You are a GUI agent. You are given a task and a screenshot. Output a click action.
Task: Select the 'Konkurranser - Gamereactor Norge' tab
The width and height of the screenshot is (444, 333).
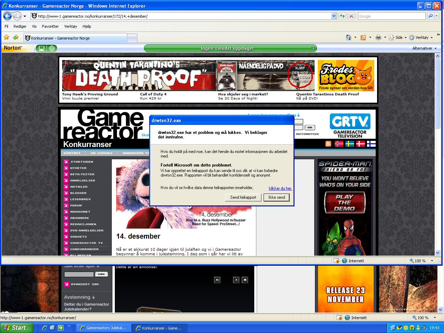pos(75,38)
